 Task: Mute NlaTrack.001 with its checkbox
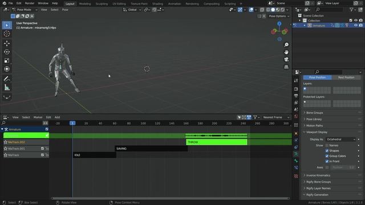pos(42,148)
